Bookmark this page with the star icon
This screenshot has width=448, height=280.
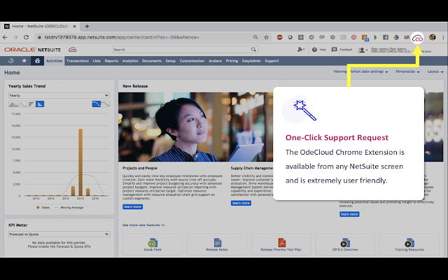point(266,37)
